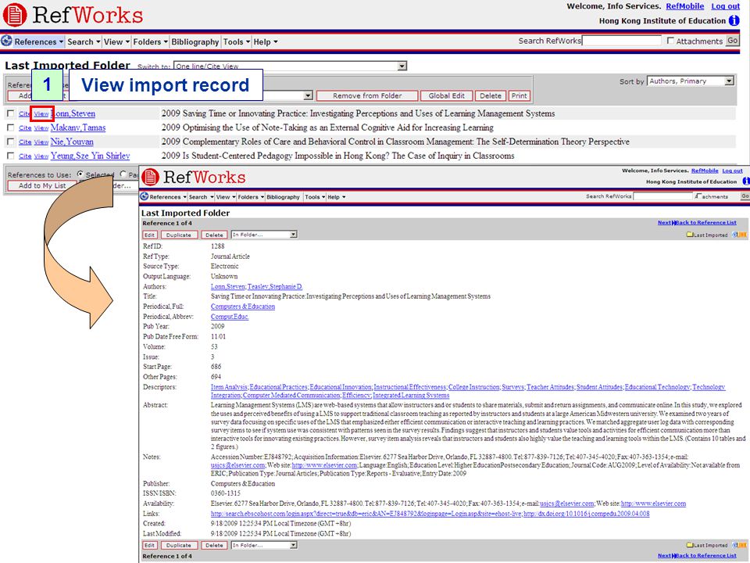Click the Search RefWorks field in the list window

[622, 41]
